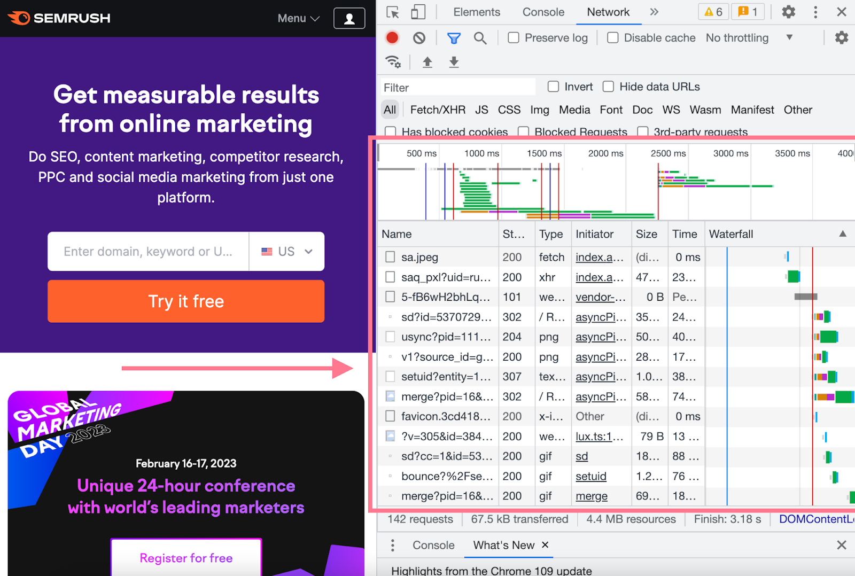Image resolution: width=855 pixels, height=576 pixels.
Task: Click the 2500 ms timeline overview marker
Action: tap(668, 153)
